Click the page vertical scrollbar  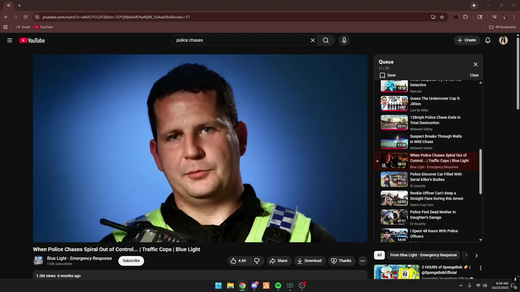(518, 73)
